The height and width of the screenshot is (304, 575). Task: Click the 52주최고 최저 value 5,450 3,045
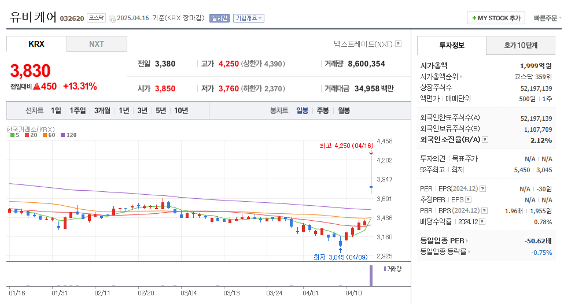pos(533,170)
